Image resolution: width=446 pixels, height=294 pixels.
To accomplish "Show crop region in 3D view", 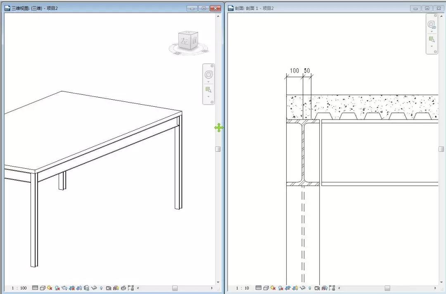I will pos(79,288).
